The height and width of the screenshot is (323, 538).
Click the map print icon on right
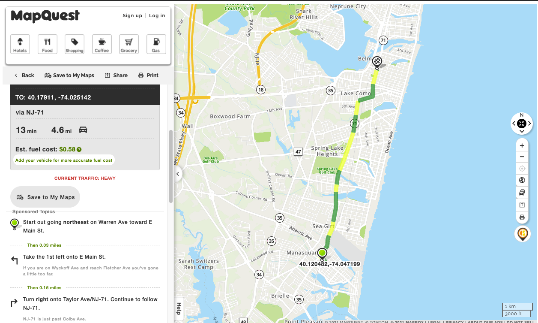click(522, 217)
